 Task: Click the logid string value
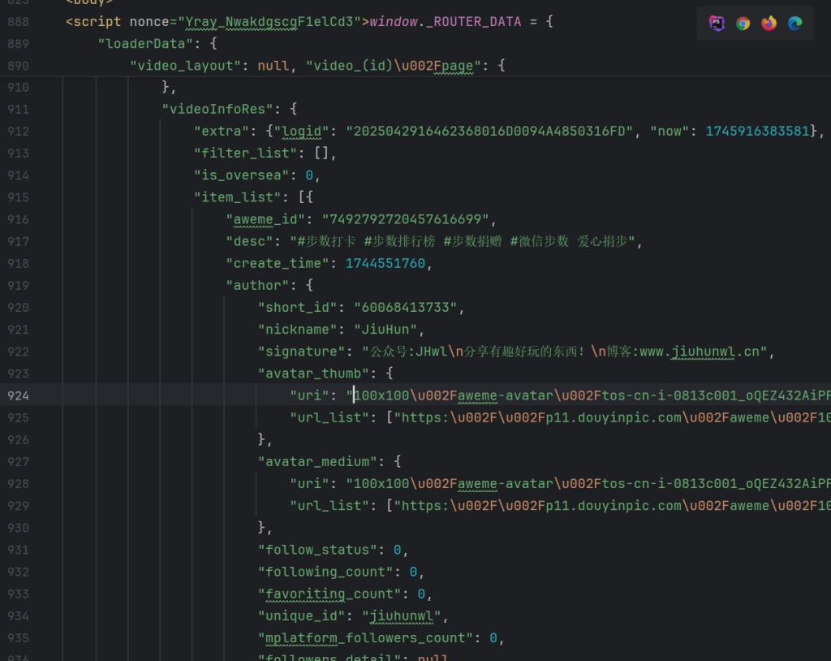[x=489, y=132]
